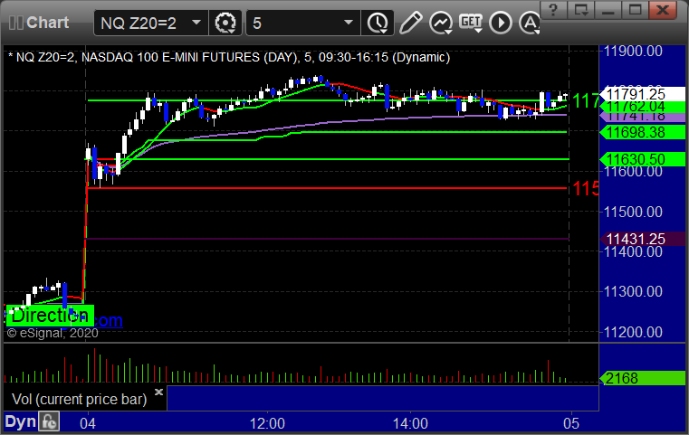Click the 12:00 time axis label
Viewport: 689px width, 435px height.
[267, 423]
